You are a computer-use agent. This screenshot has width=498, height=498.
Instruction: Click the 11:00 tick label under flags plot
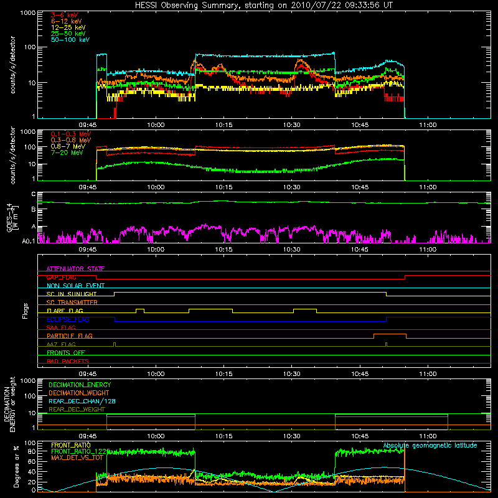(428, 374)
